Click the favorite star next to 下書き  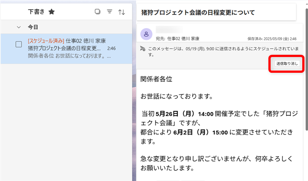(x=51, y=12)
